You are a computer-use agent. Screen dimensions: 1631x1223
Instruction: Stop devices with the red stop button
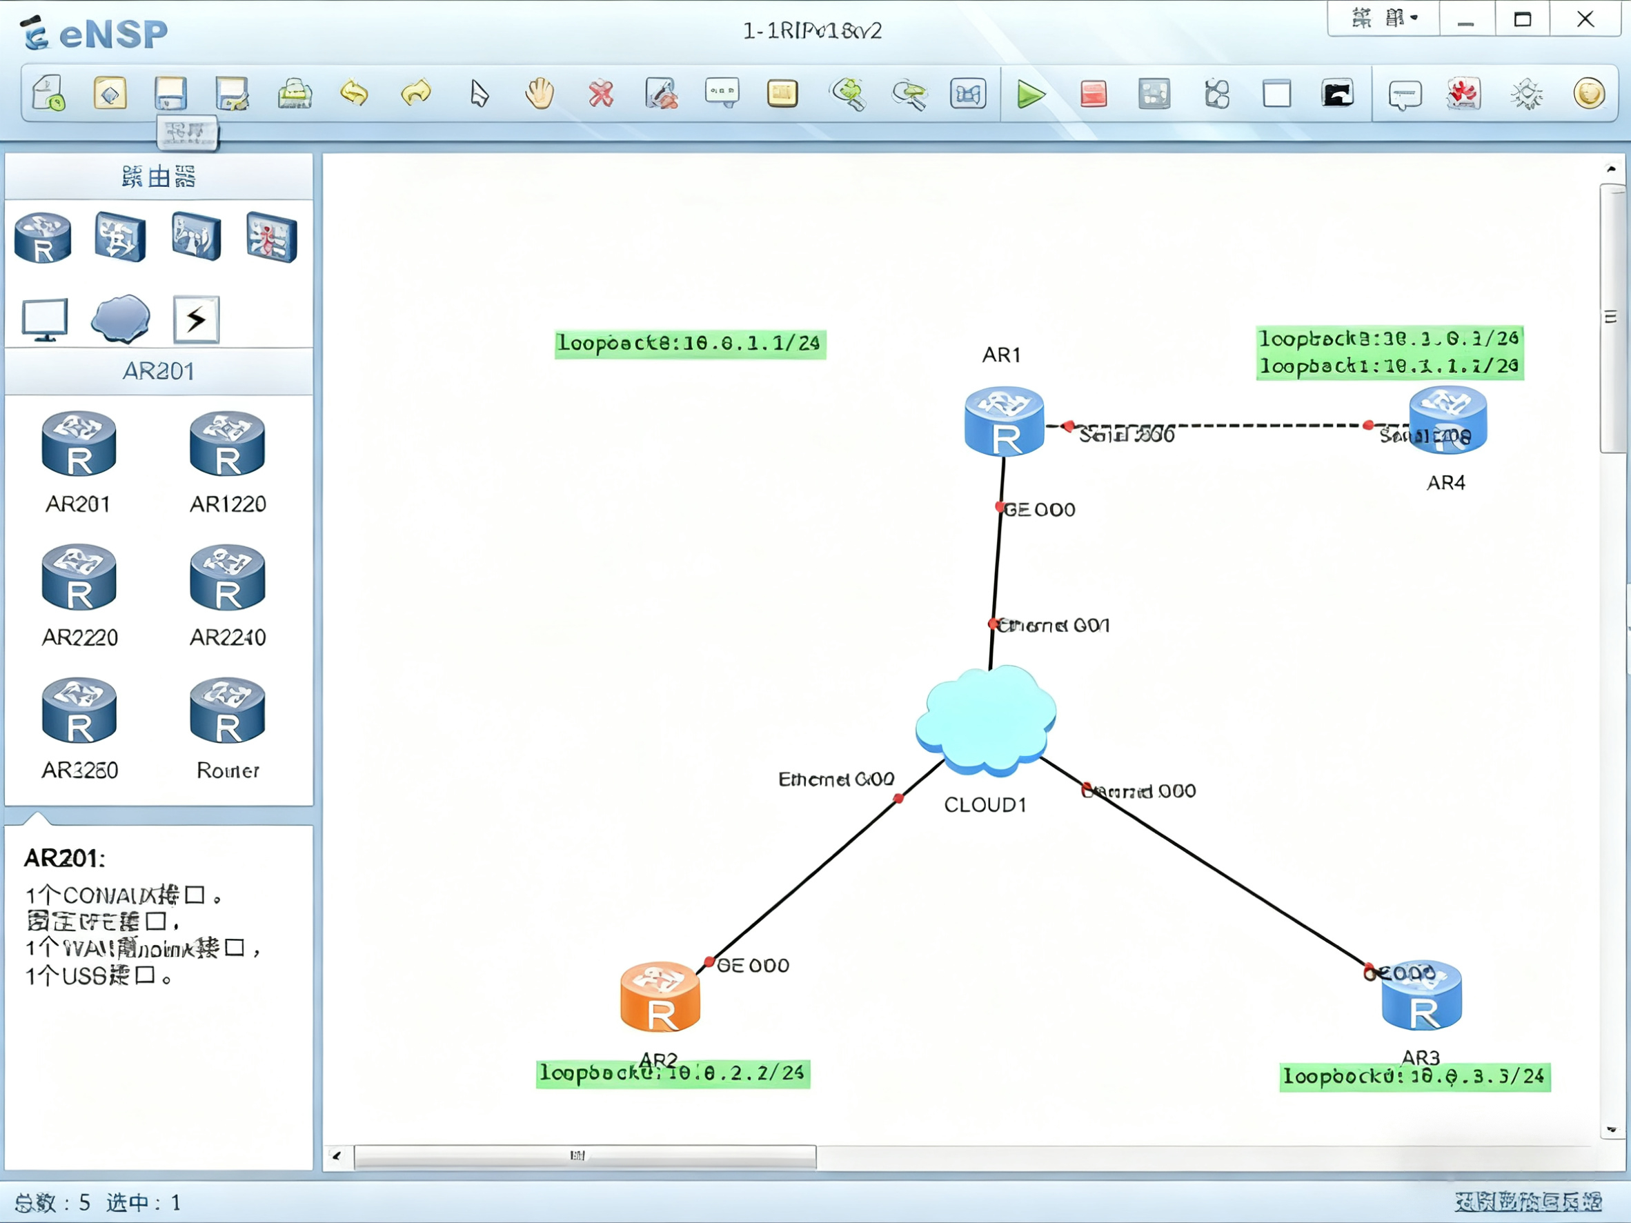pyautogui.click(x=1093, y=95)
